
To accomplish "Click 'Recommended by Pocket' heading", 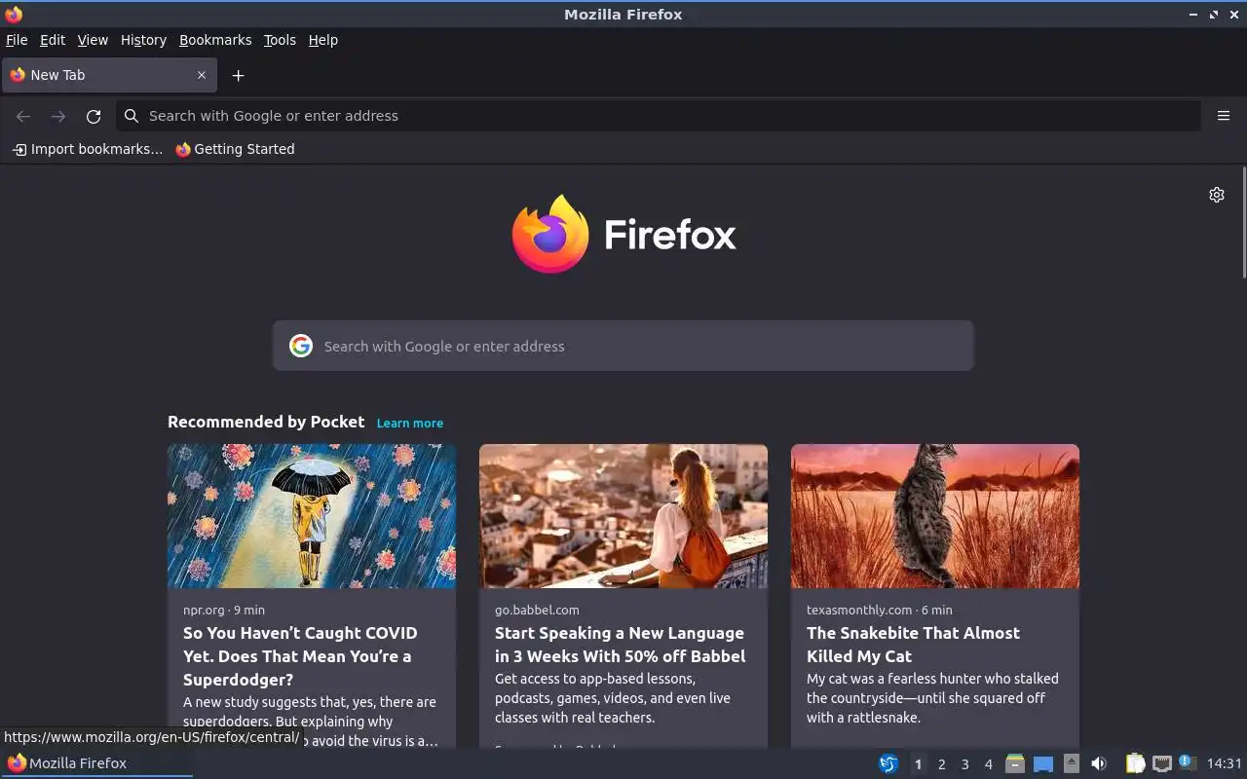I will tap(266, 422).
